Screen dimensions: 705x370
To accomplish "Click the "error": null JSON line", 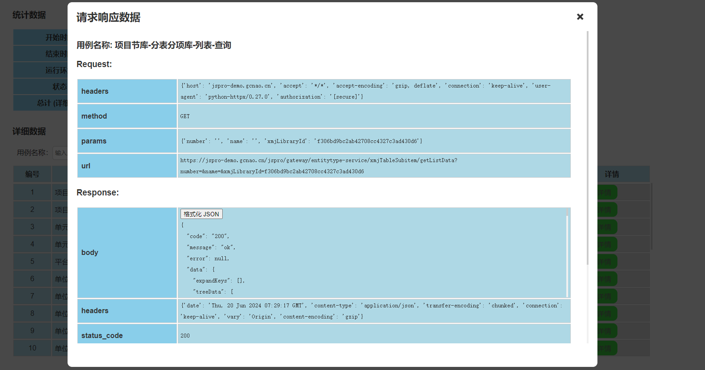I will 208,259.
